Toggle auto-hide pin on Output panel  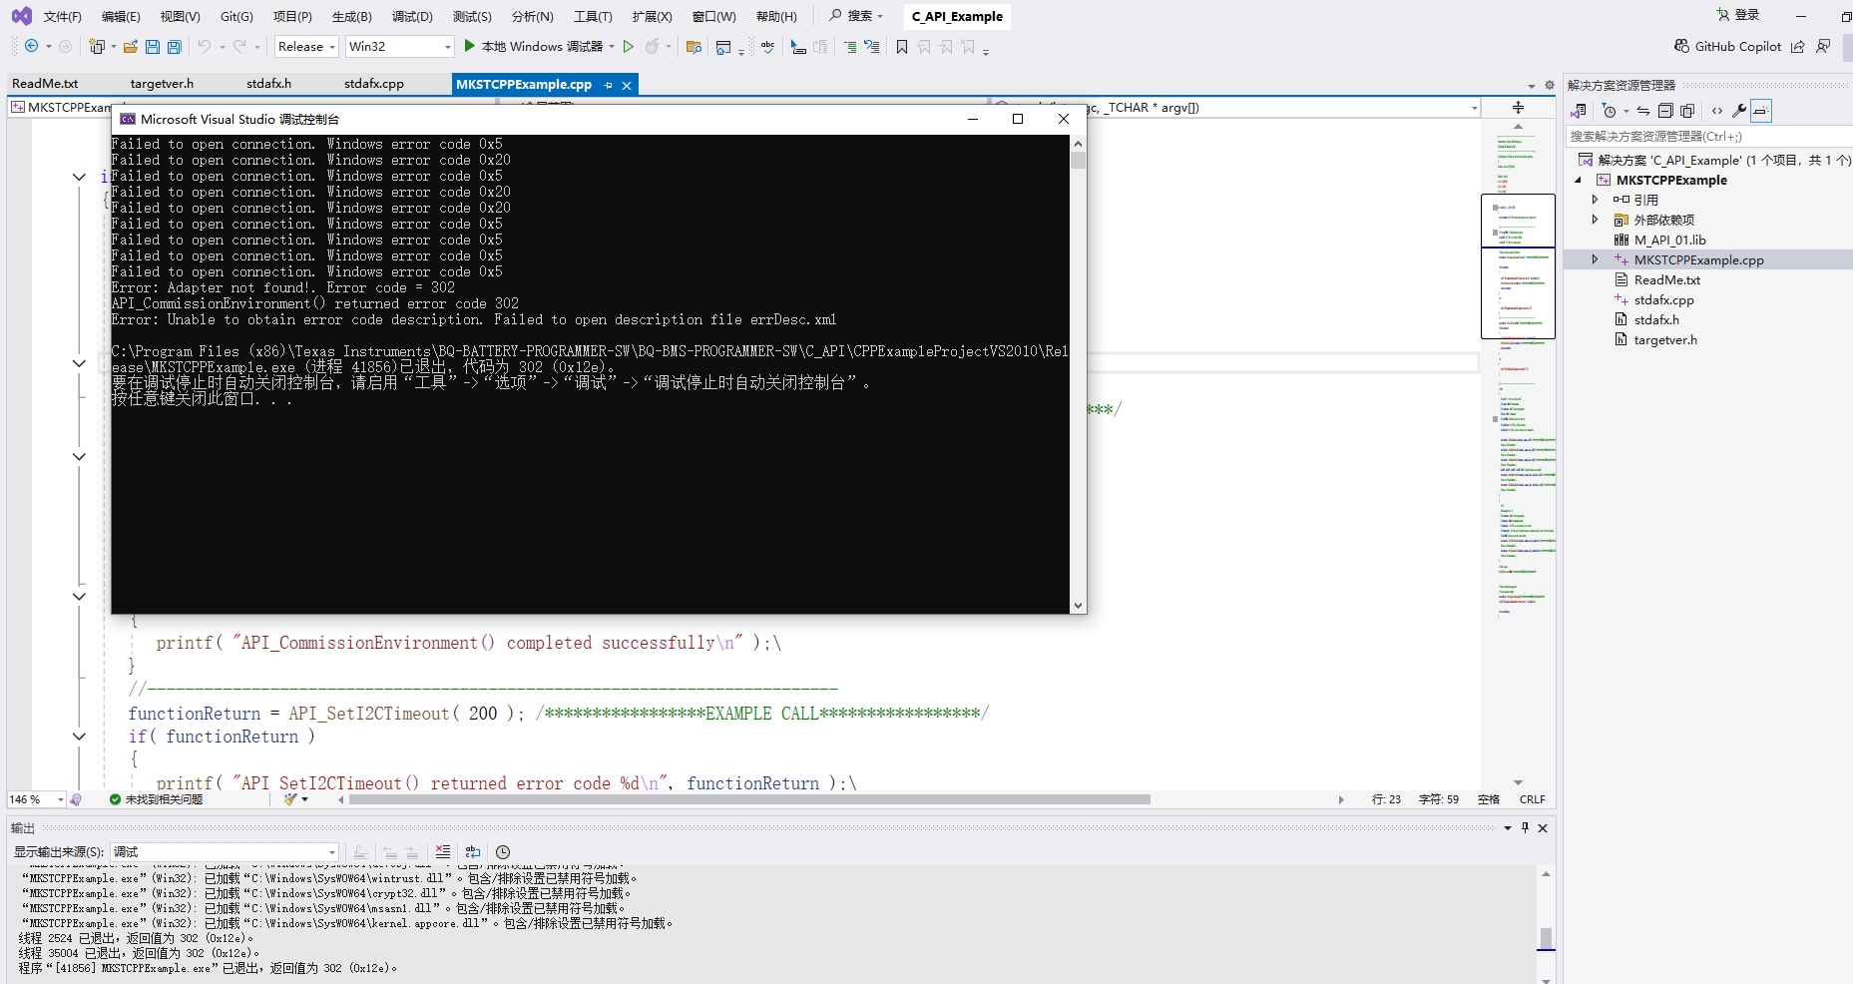(x=1525, y=827)
